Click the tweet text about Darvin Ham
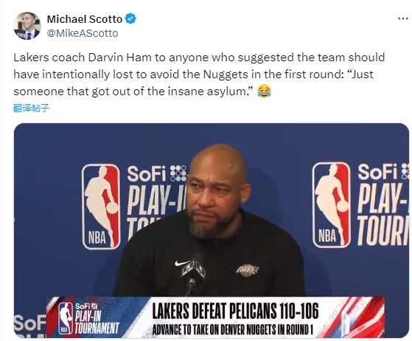Screen dimensions: 412x341 point(199,75)
